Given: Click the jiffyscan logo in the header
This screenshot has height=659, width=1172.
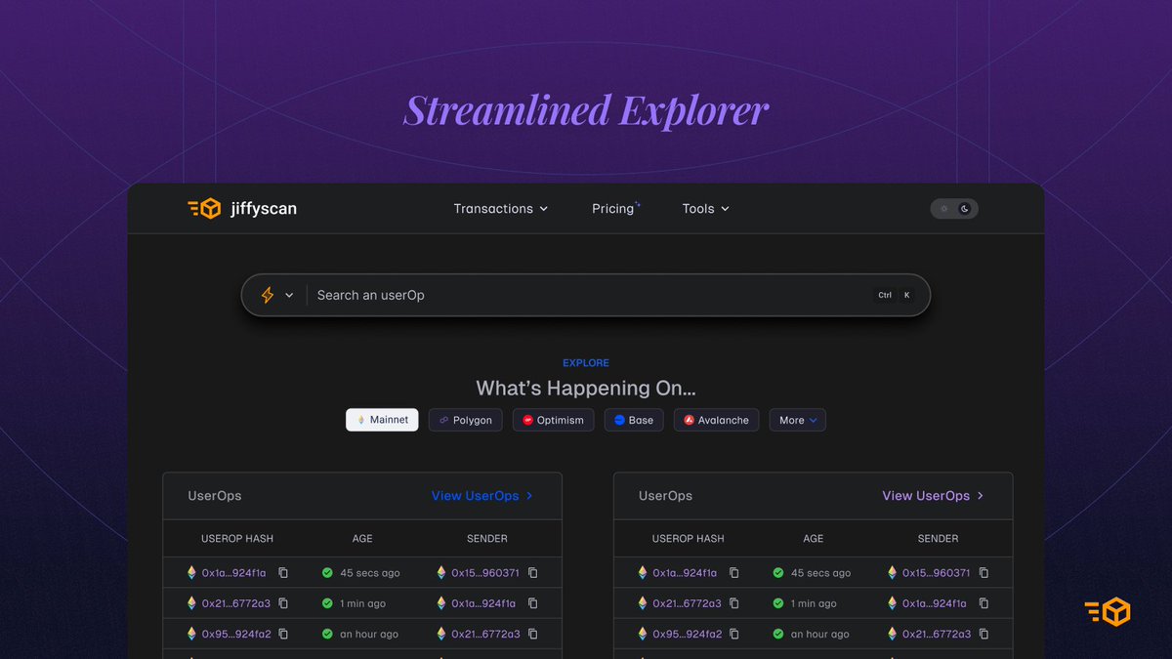Looking at the screenshot, I should click(242, 208).
